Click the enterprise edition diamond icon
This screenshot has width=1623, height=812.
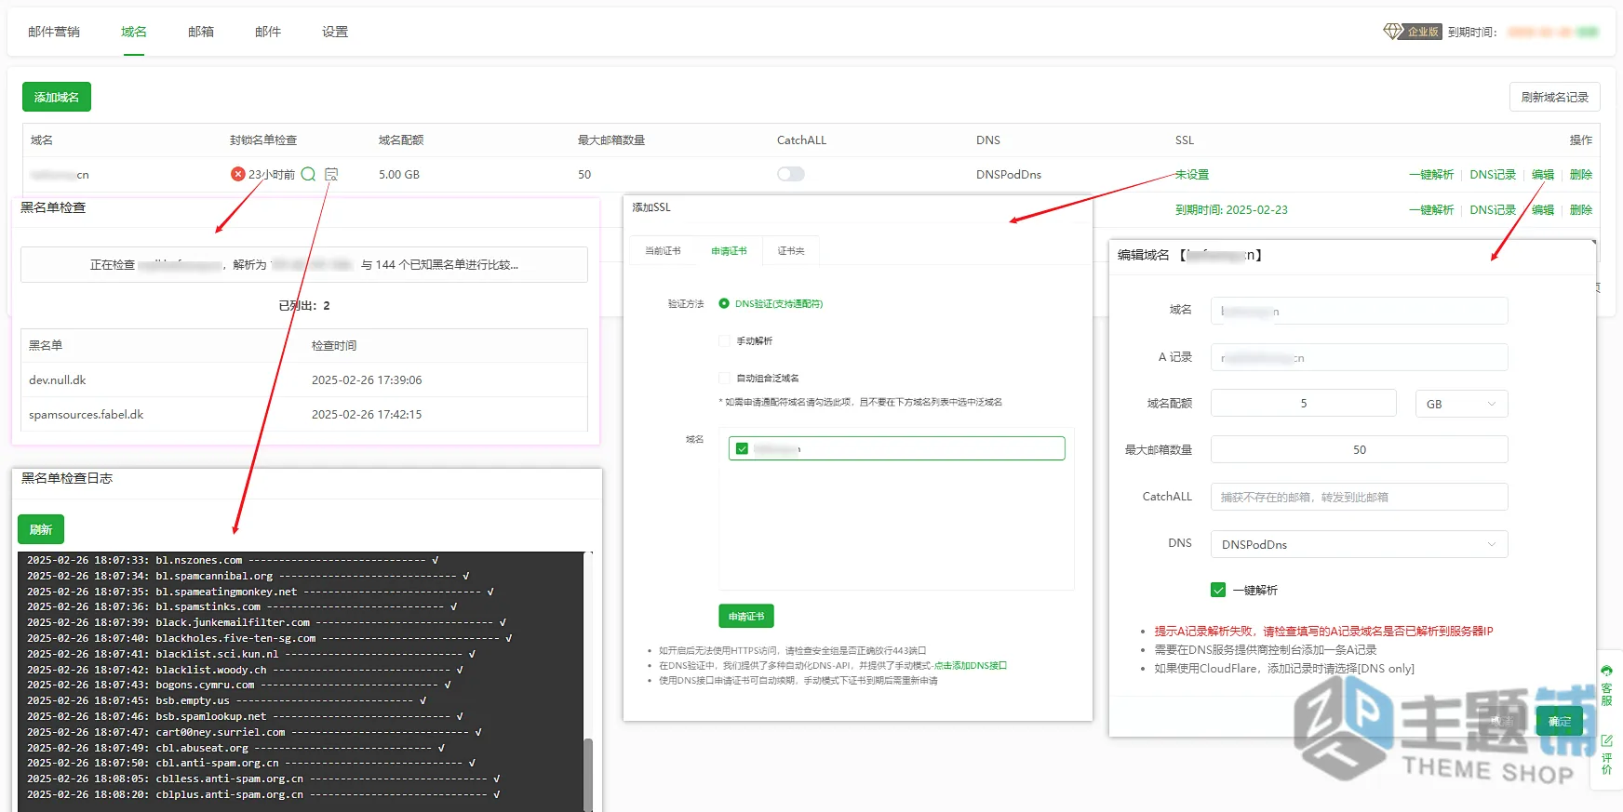(1392, 32)
